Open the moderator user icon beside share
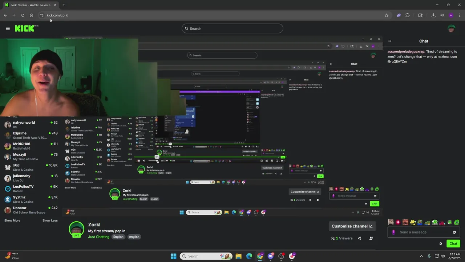The width and height of the screenshot is (465, 262). click(x=371, y=238)
